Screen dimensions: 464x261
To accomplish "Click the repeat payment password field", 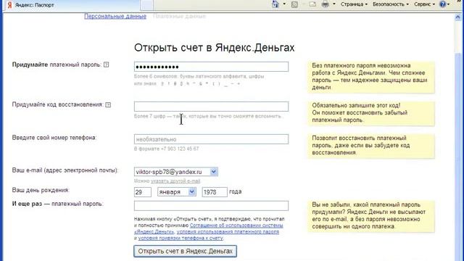I will (211, 206).
